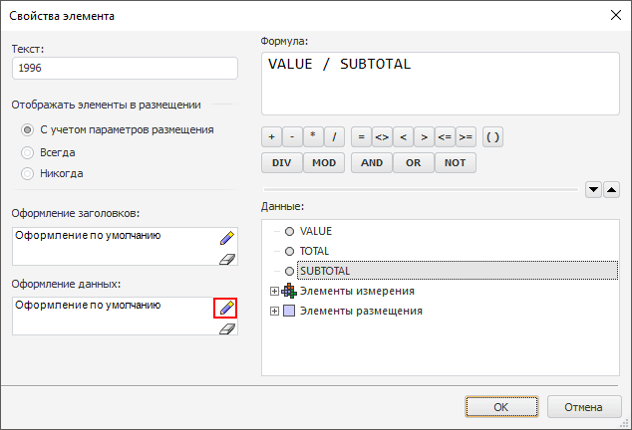Select VALUE in the data list
Image resolution: width=632 pixels, height=430 pixels.
click(316, 231)
